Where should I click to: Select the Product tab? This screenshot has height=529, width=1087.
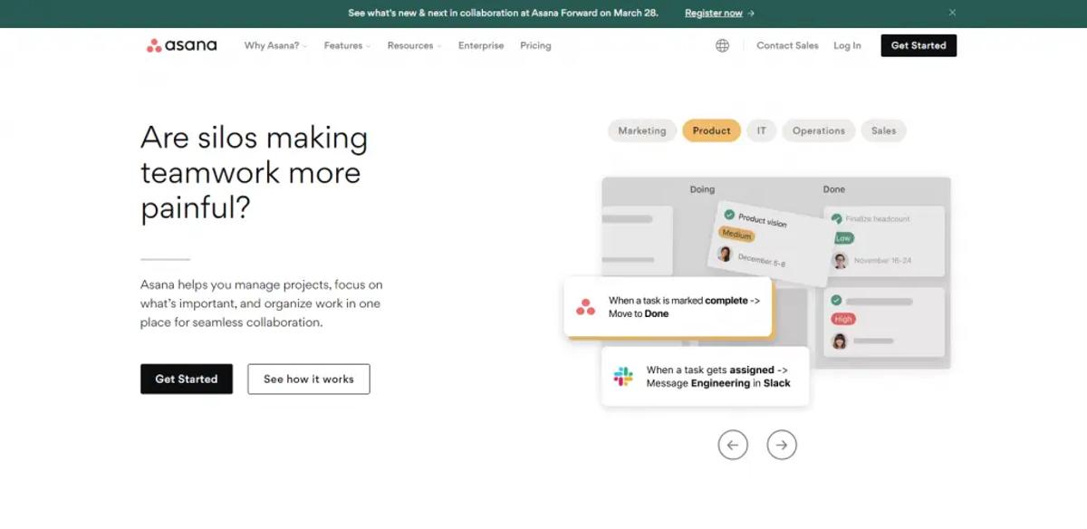tap(711, 130)
